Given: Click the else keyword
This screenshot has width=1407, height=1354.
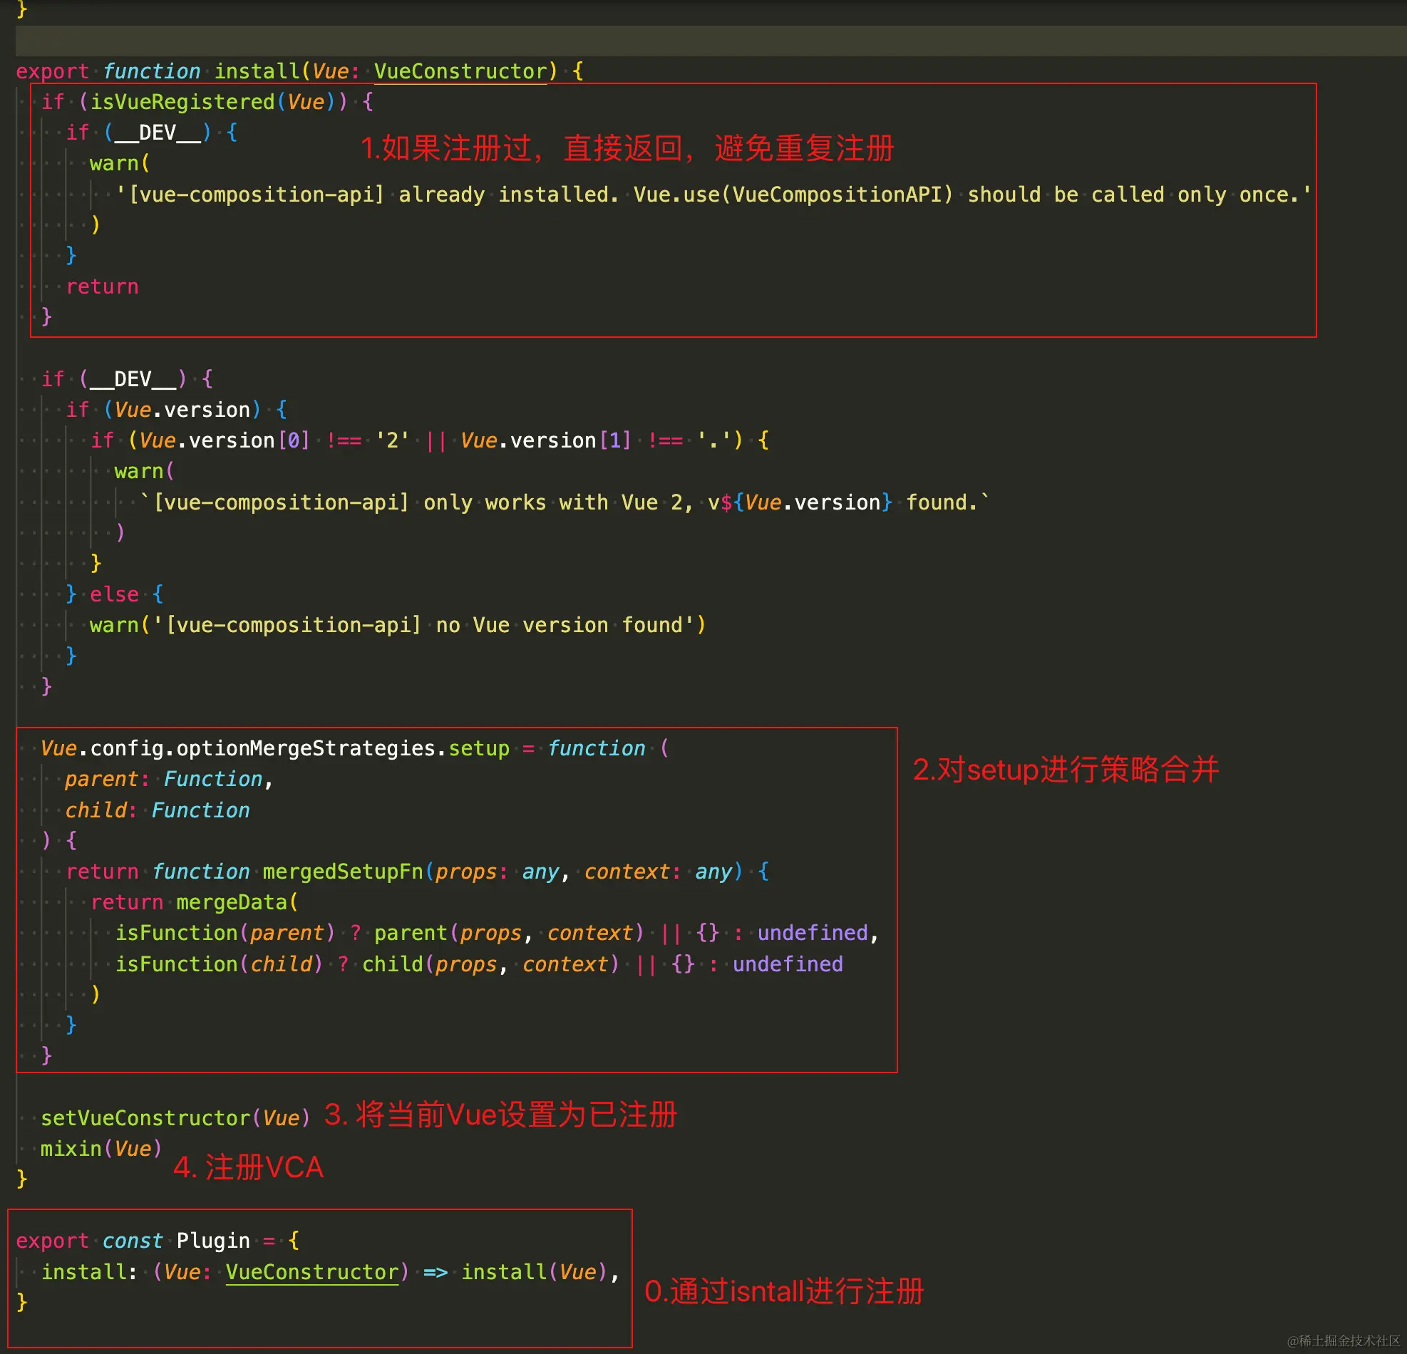Looking at the screenshot, I should pyautogui.click(x=114, y=594).
